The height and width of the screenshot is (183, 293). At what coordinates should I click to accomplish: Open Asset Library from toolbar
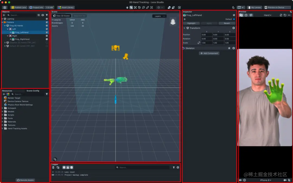(66, 8)
